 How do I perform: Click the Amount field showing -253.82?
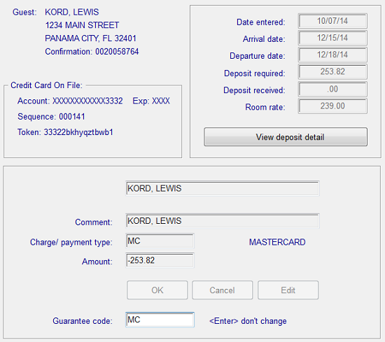[x=160, y=261]
